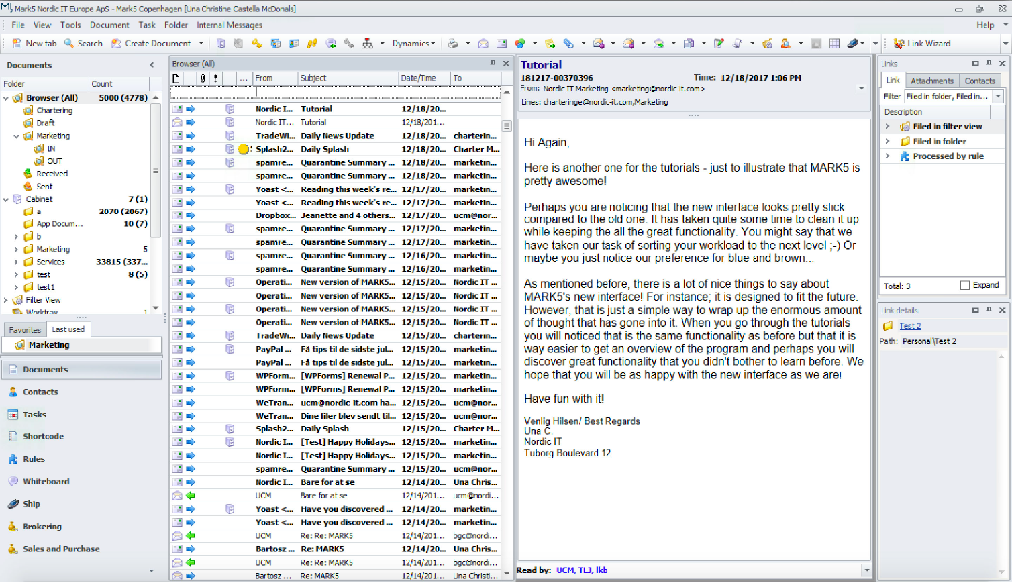Image resolution: width=1012 pixels, height=583 pixels.
Task: Switch to the Contacts tab in Links
Action: click(980, 81)
